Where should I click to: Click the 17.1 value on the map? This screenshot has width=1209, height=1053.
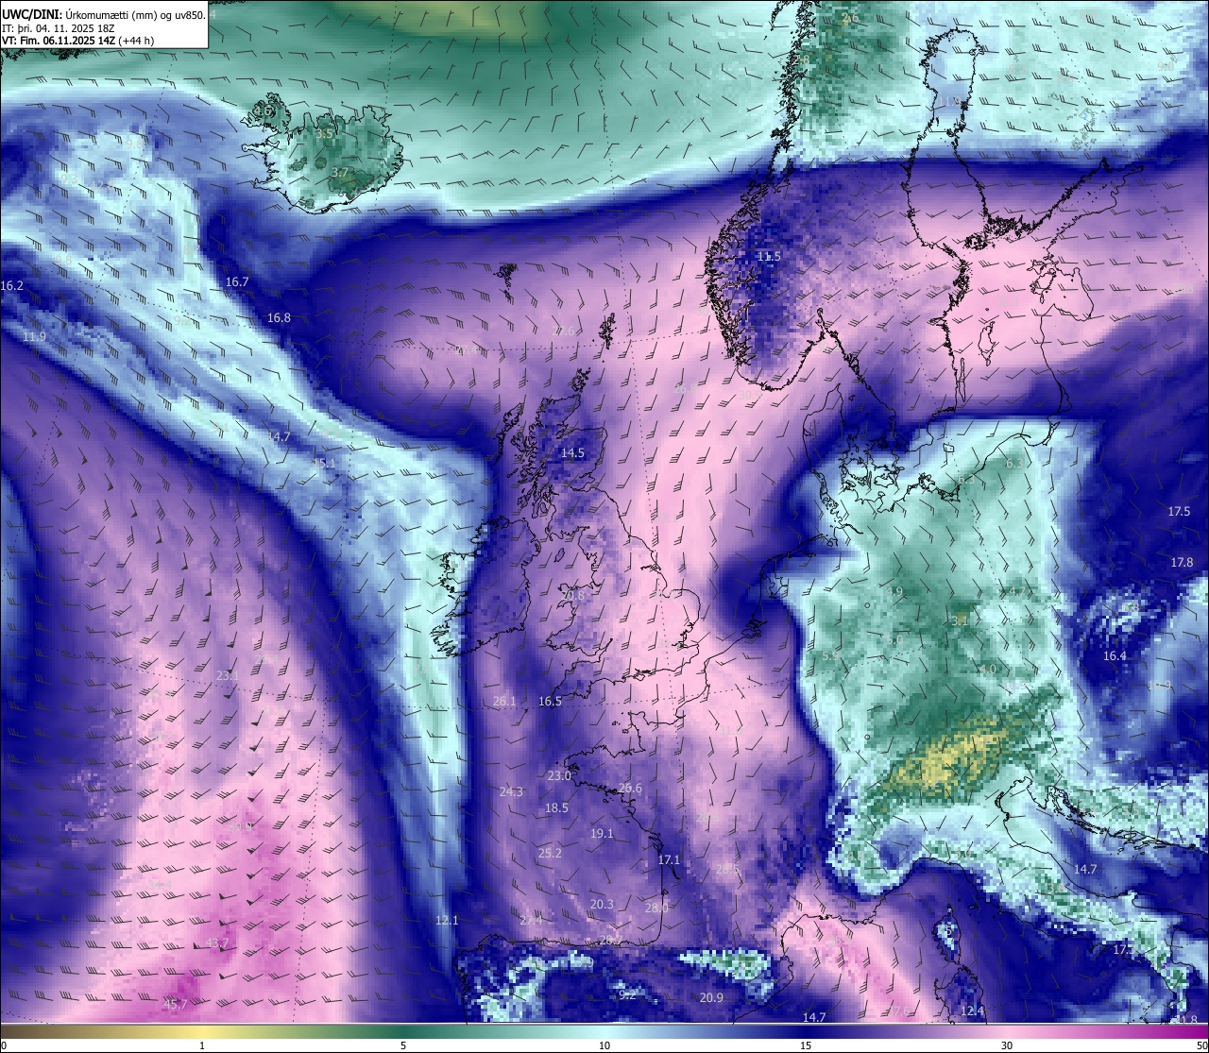point(669,860)
